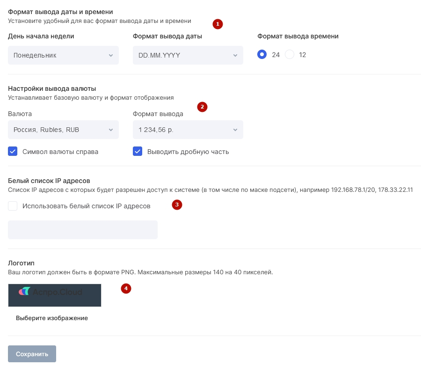Click the red annotation marker number 1

click(218, 24)
